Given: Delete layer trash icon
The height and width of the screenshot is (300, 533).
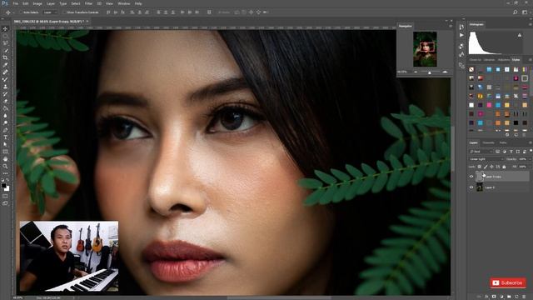Looking at the screenshot, I should point(524,297).
